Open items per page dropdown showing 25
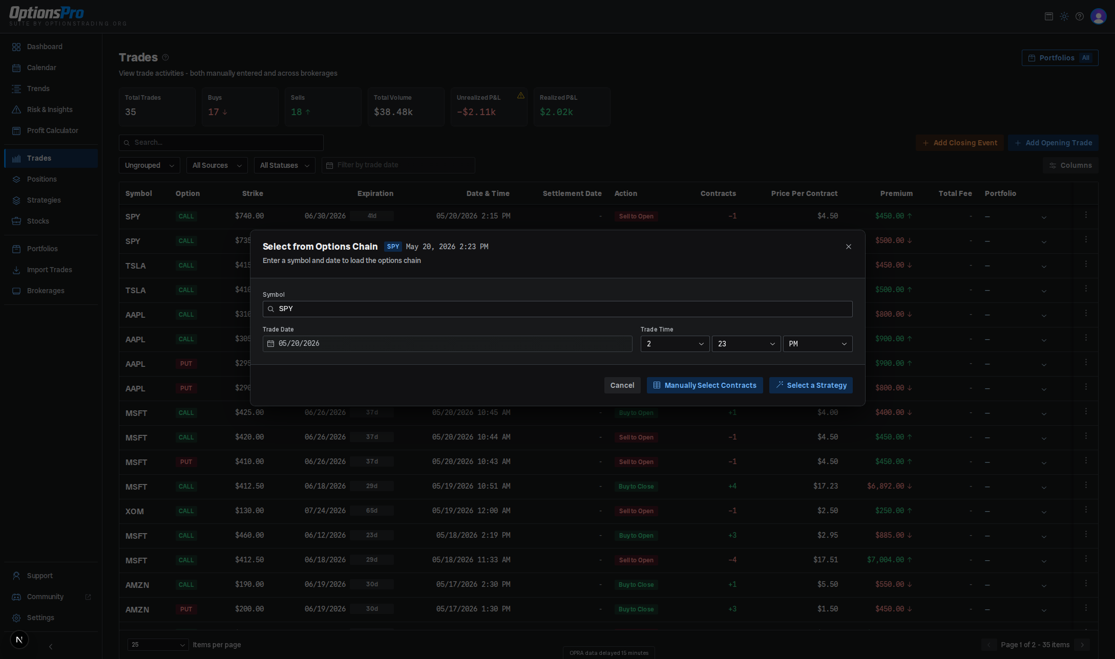Screen dimensions: 1115x659 click(x=158, y=645)
